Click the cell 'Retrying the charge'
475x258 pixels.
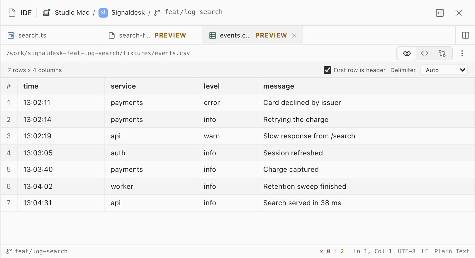tap(366, 120)
